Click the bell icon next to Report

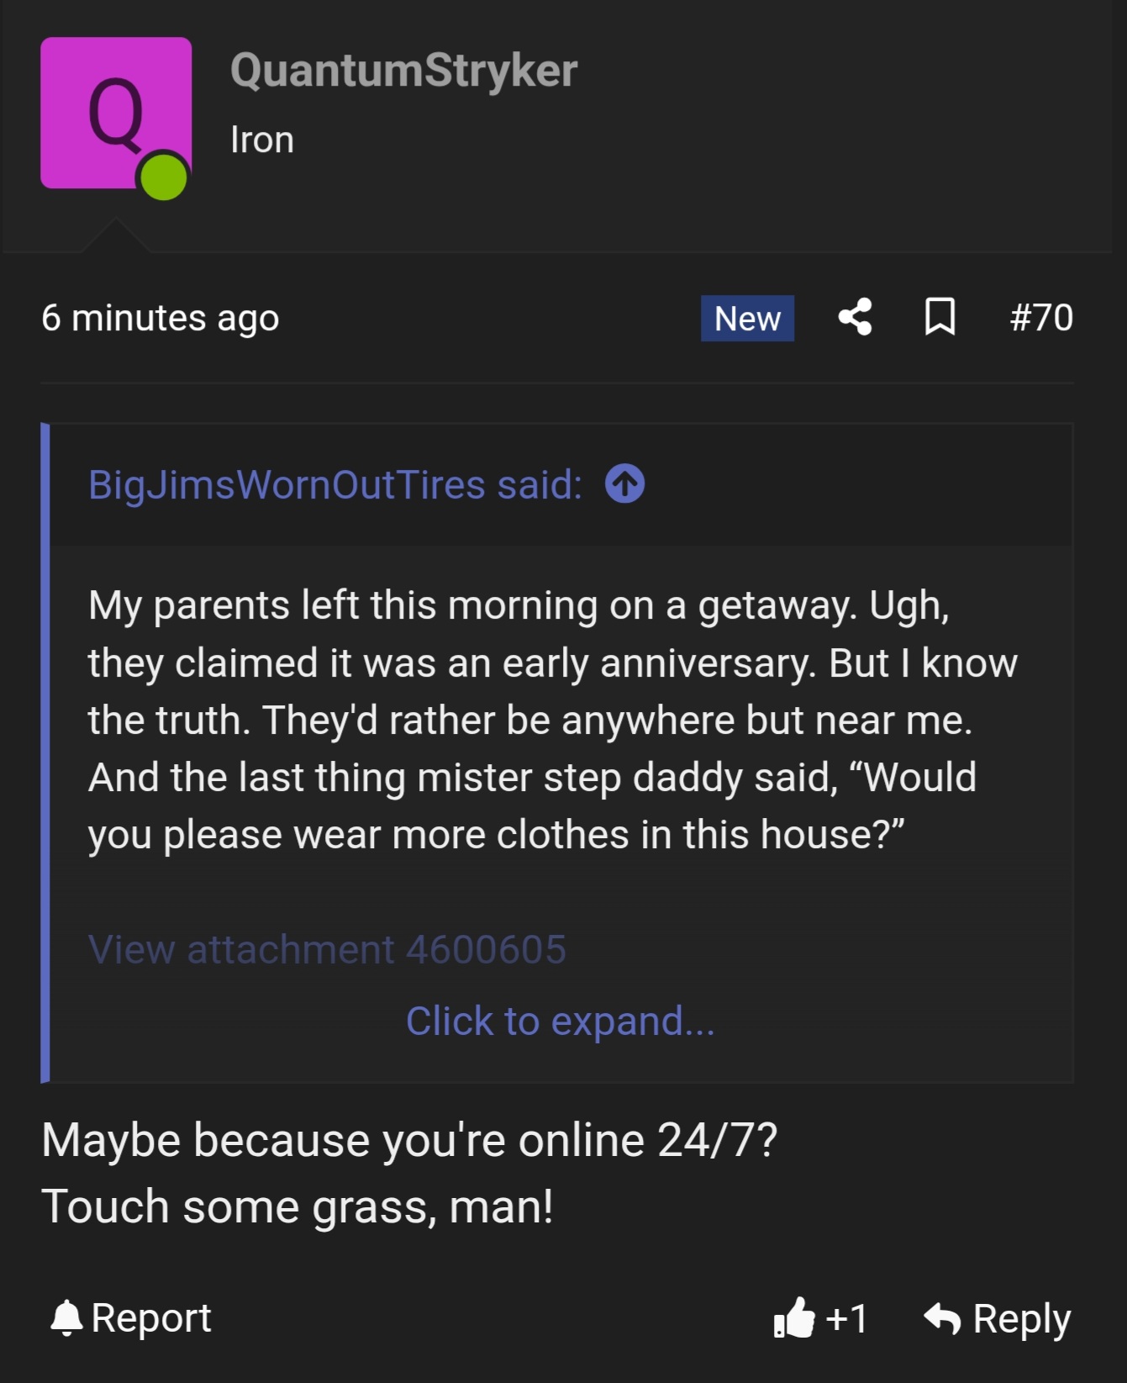pyautogui.click(x=66, y=1317)
